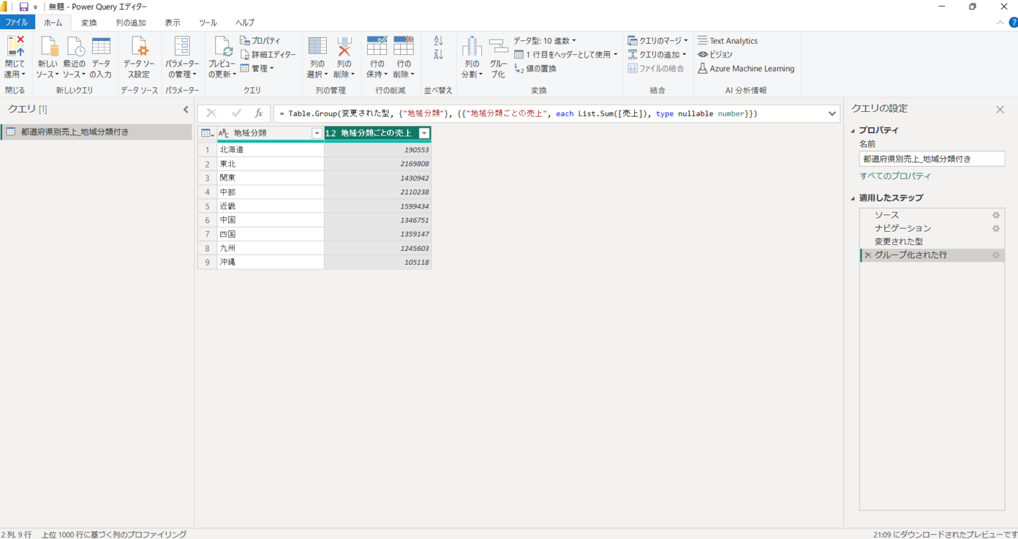This screenshot has width=1018, height=539.
Task: Click the すべてのプロパティ link
Action: pos(895,176)
